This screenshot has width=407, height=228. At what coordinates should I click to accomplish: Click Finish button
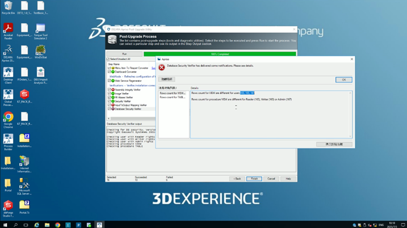tap(254, 179)
